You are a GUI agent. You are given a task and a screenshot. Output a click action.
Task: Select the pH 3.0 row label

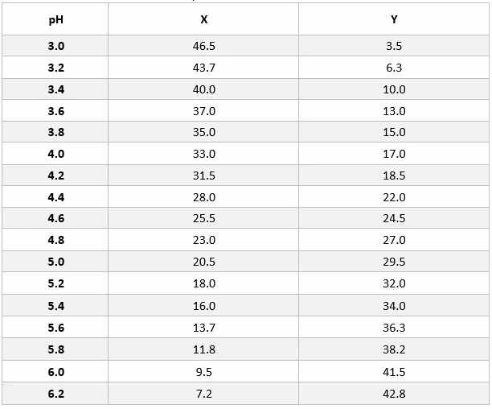click(x=55, y=46)
